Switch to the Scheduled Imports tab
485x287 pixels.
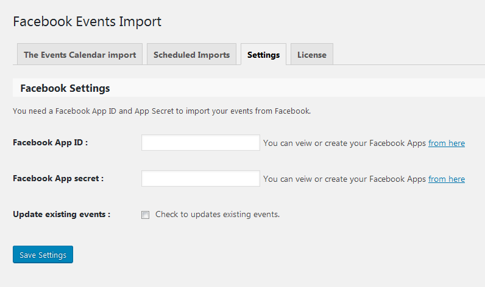(191, 55)
